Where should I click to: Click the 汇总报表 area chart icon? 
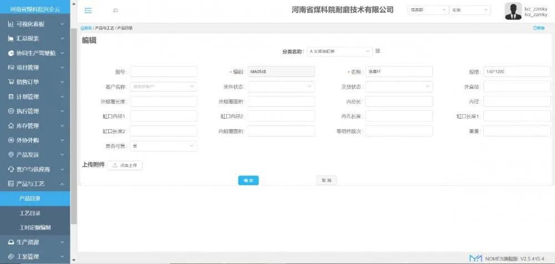11,39
